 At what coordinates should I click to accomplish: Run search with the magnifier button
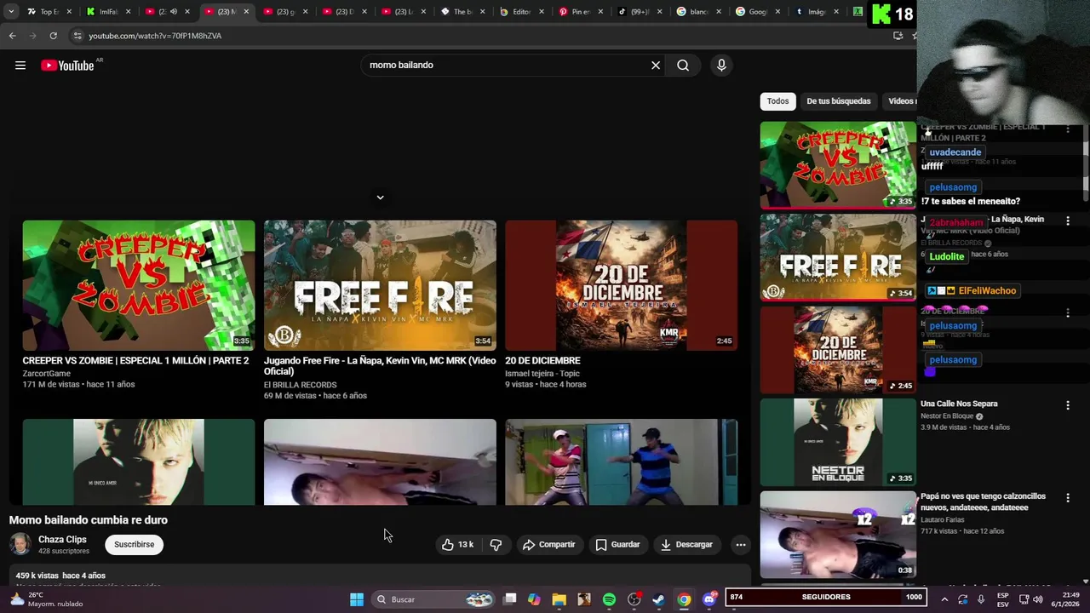(683, 66)
